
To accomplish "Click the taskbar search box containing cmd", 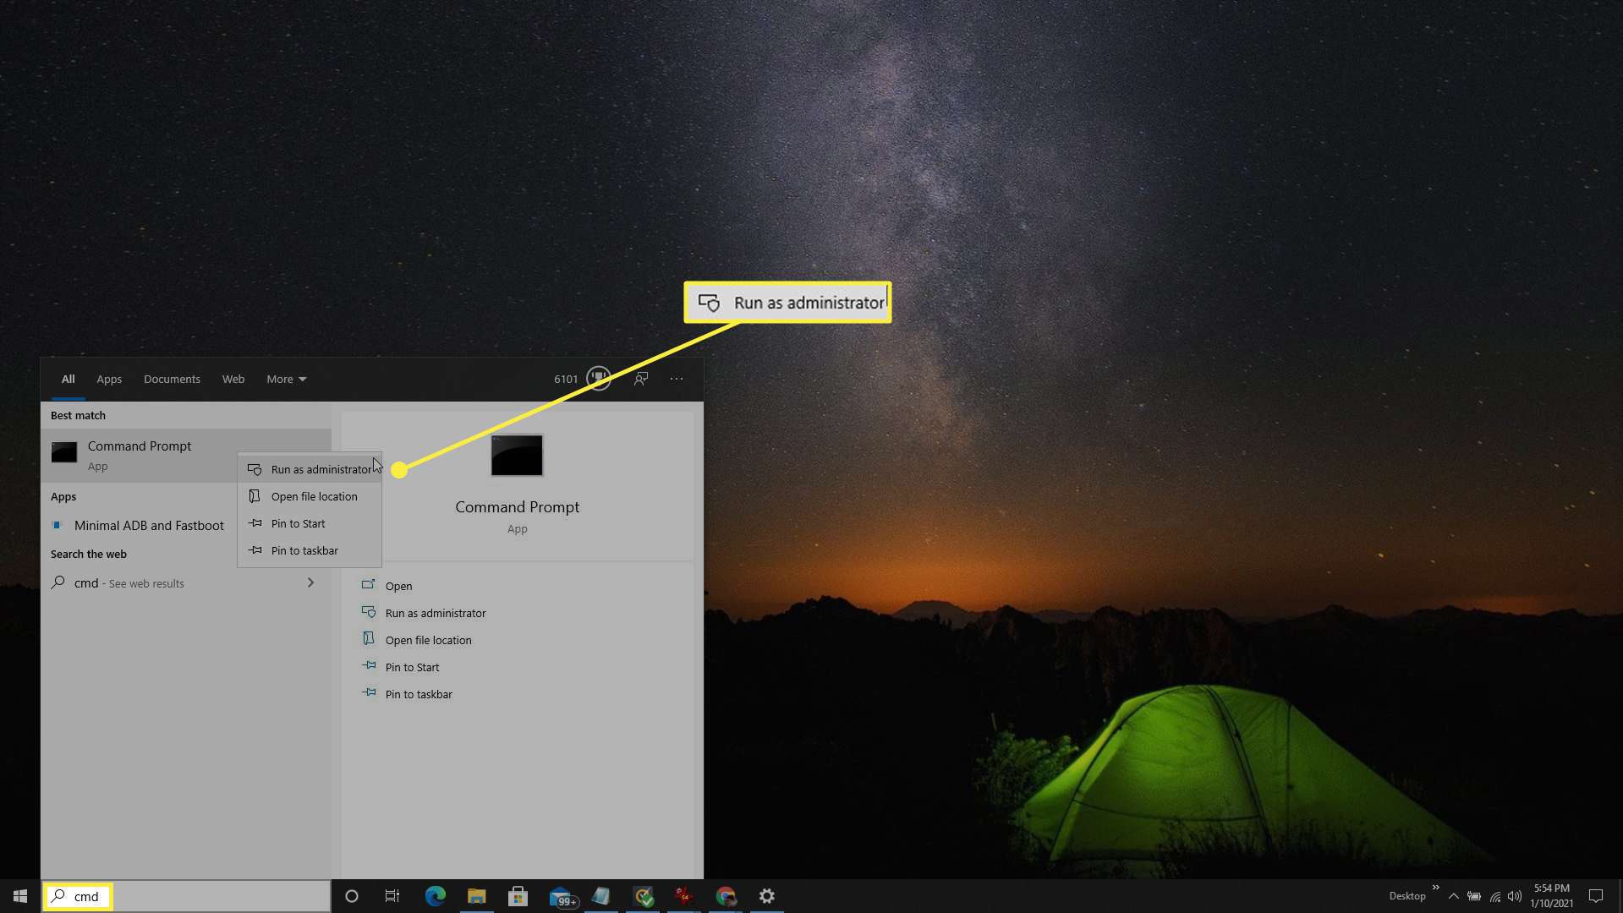I will point(186,896).
